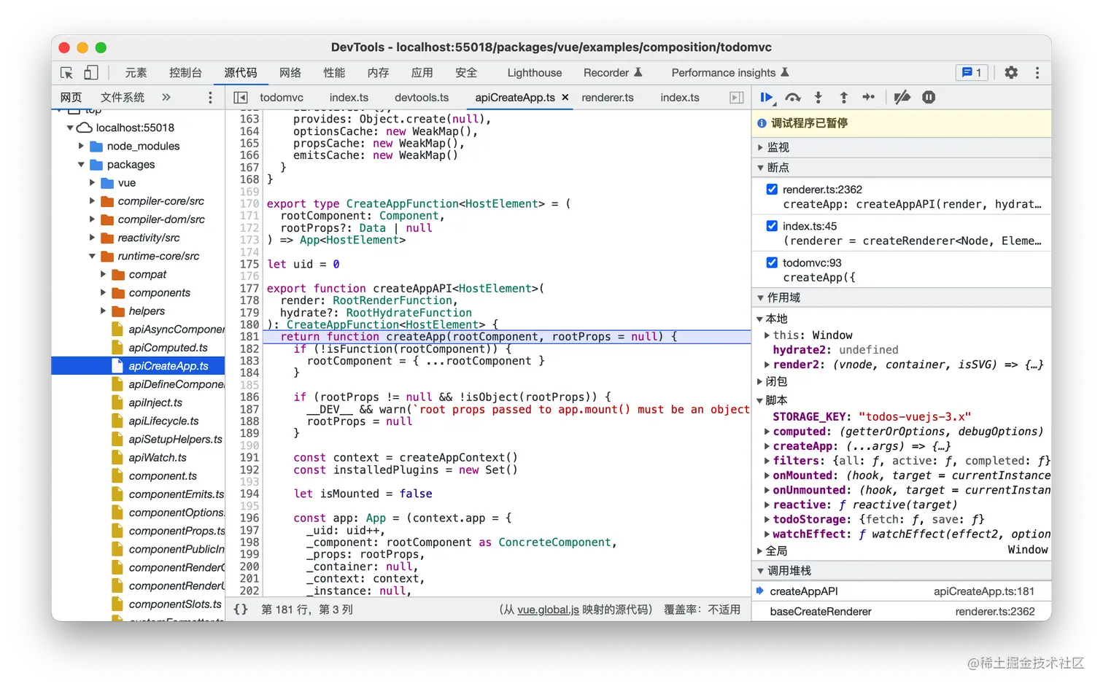Image resolution: width=1103 pixels, height=689 pixels.
Task: Open apiComputed.ts in the file tree
Action: [168, 348]
